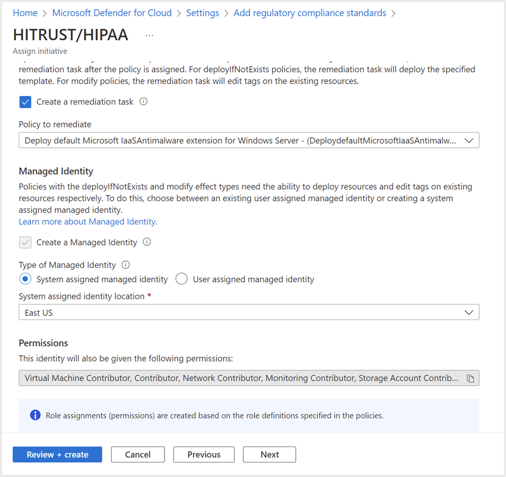Click info icon beside Type of Managed Identity
Screen dimensions: 506x477
tap(126, 265)
